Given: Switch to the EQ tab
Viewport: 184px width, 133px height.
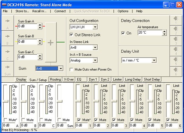Looking at the screenshot, I should (x=81, y=79).
